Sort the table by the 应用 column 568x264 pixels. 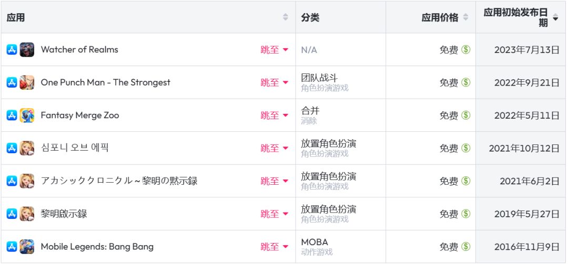pos(286,17)
